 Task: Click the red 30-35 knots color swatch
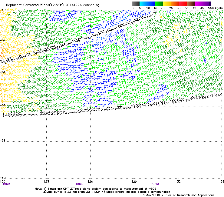coord(183,4)
